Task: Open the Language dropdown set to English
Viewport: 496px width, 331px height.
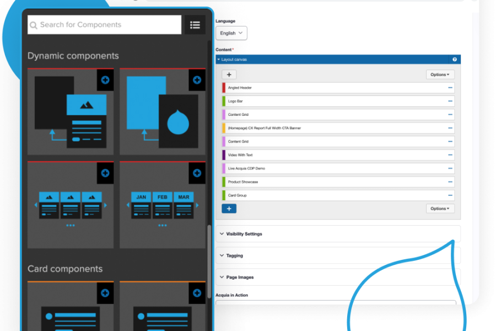Action: pyautogui.click(x=231, y=33)
